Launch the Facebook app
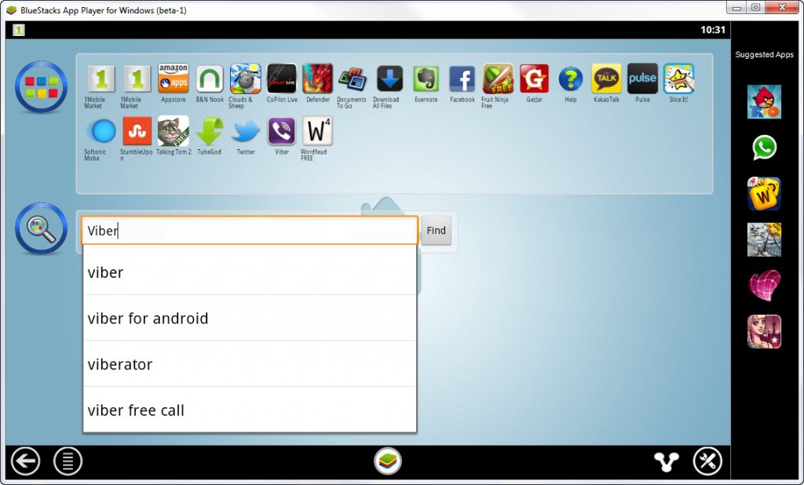The width and height of the screenshot is (804, 485). pos(462,79)
